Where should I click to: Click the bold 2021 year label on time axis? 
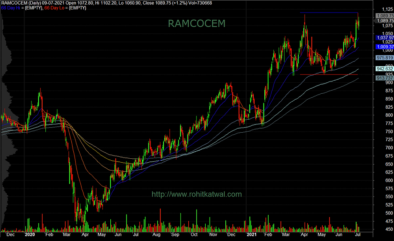click(251, 234)
